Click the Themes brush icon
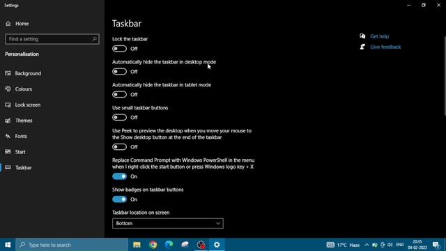This screenshot has height=251, width=446. tap(8, 121)
